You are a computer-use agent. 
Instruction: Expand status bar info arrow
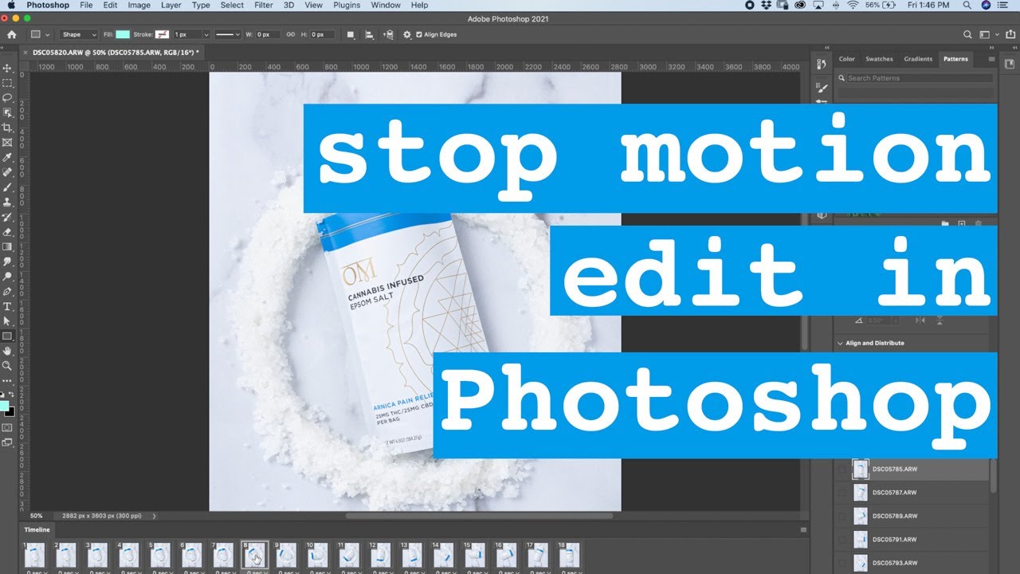pyautogui.click(x=154, y=516)
